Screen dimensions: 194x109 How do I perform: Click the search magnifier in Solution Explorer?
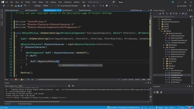[191, 17]
